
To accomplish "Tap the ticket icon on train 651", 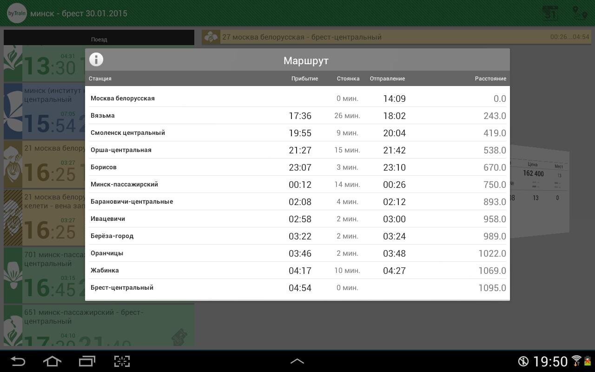I will [179, 336].
